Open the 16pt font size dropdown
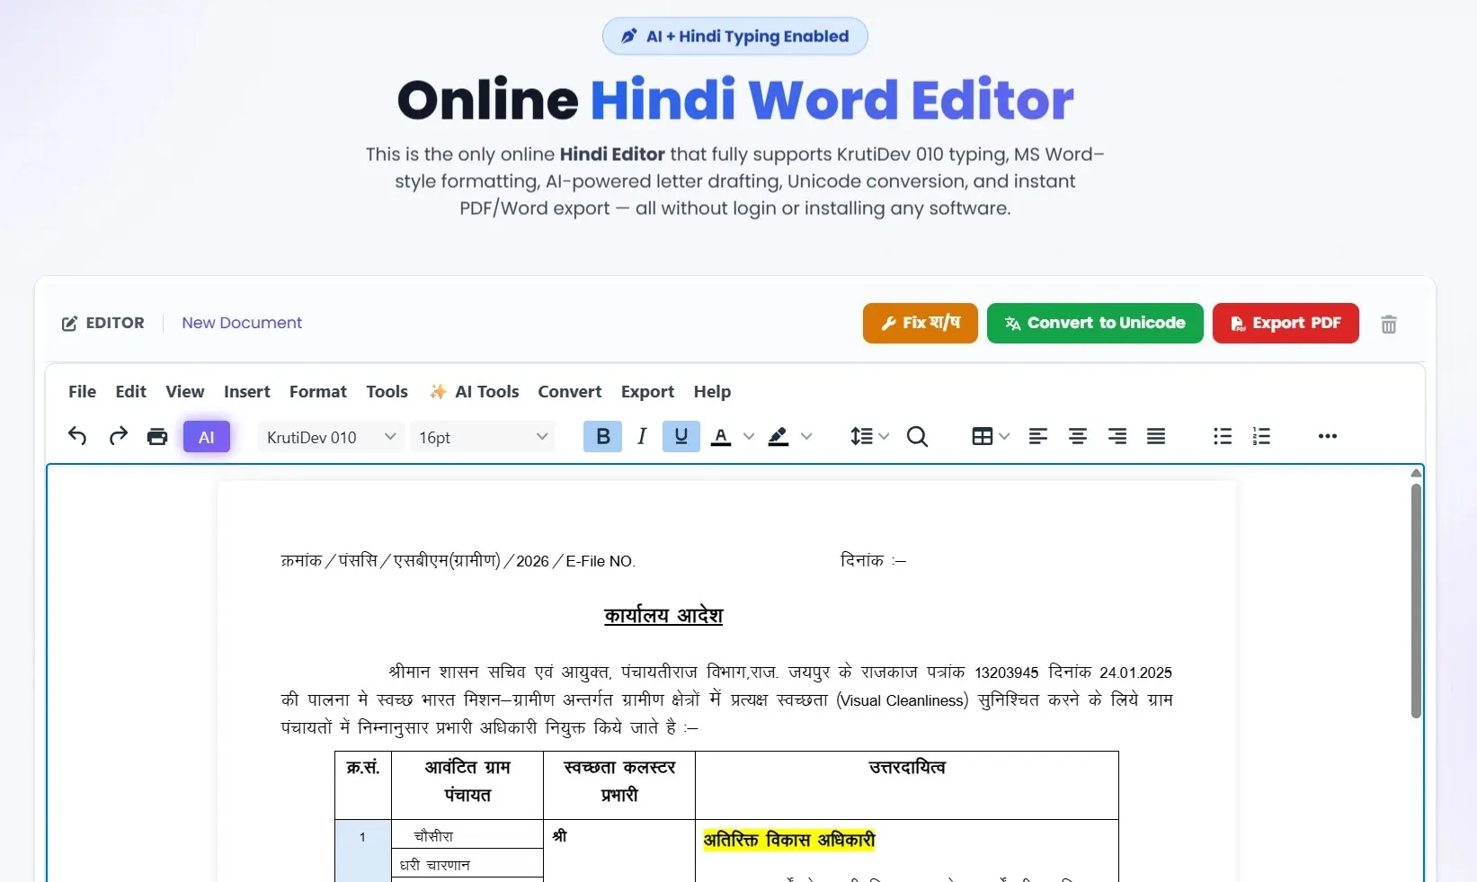The width and height of the screenshot is (1477, 882). tap(483, 436)
